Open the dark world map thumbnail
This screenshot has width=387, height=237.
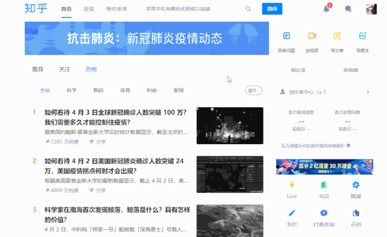pyautogui.click(x=230, y=174)
